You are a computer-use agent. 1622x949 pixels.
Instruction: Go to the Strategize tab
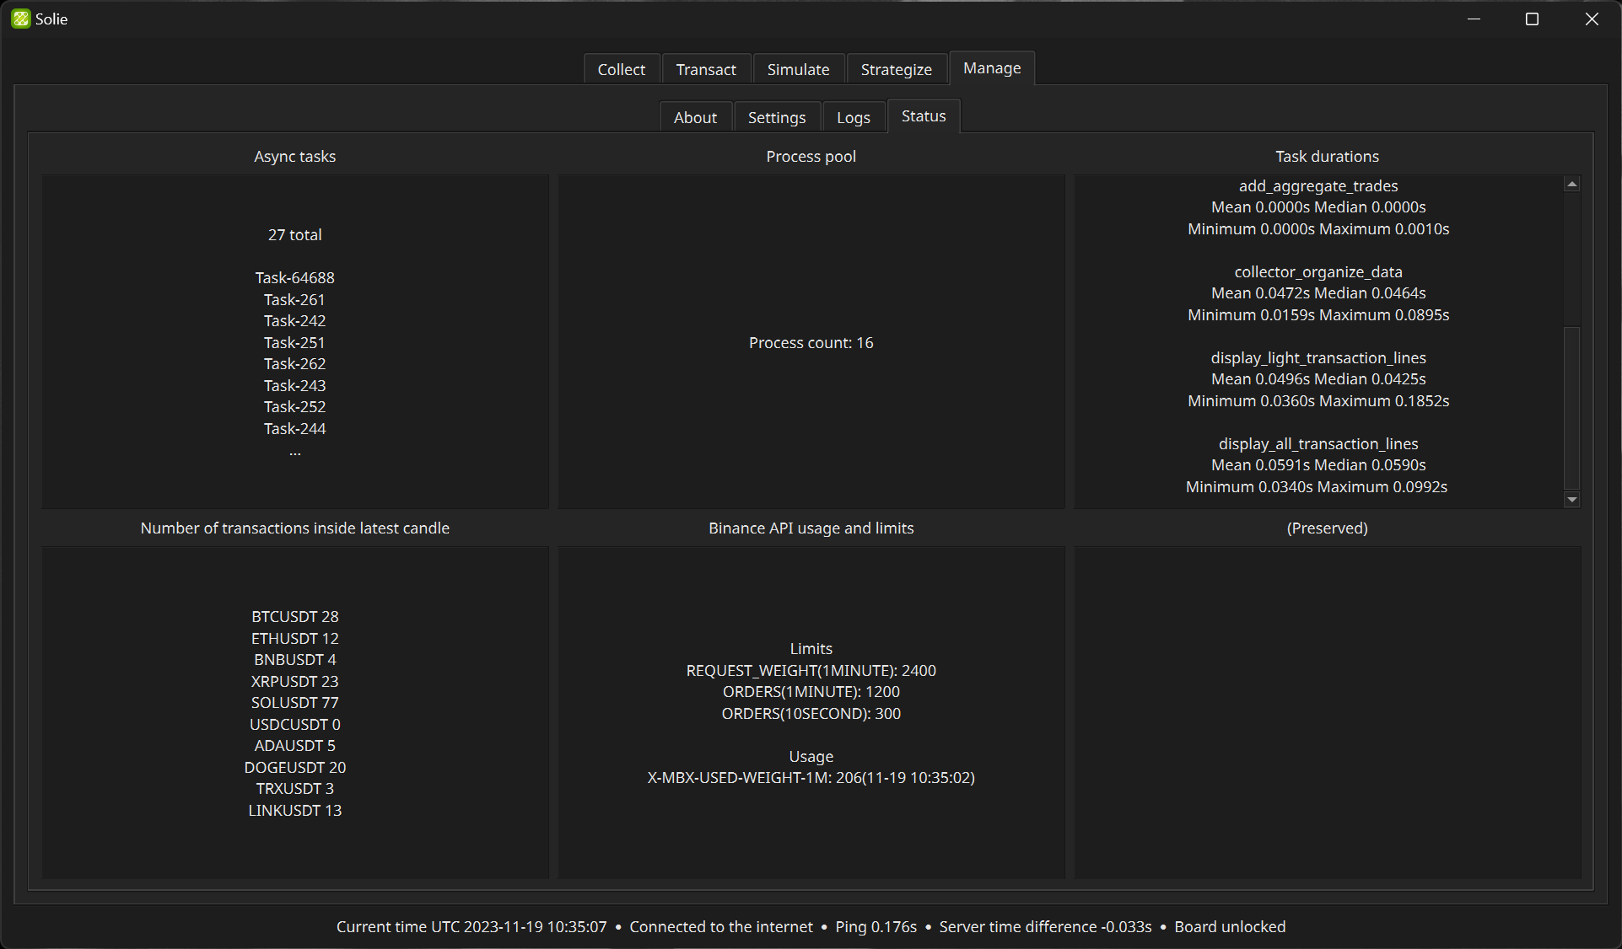(x=896, y=69)
